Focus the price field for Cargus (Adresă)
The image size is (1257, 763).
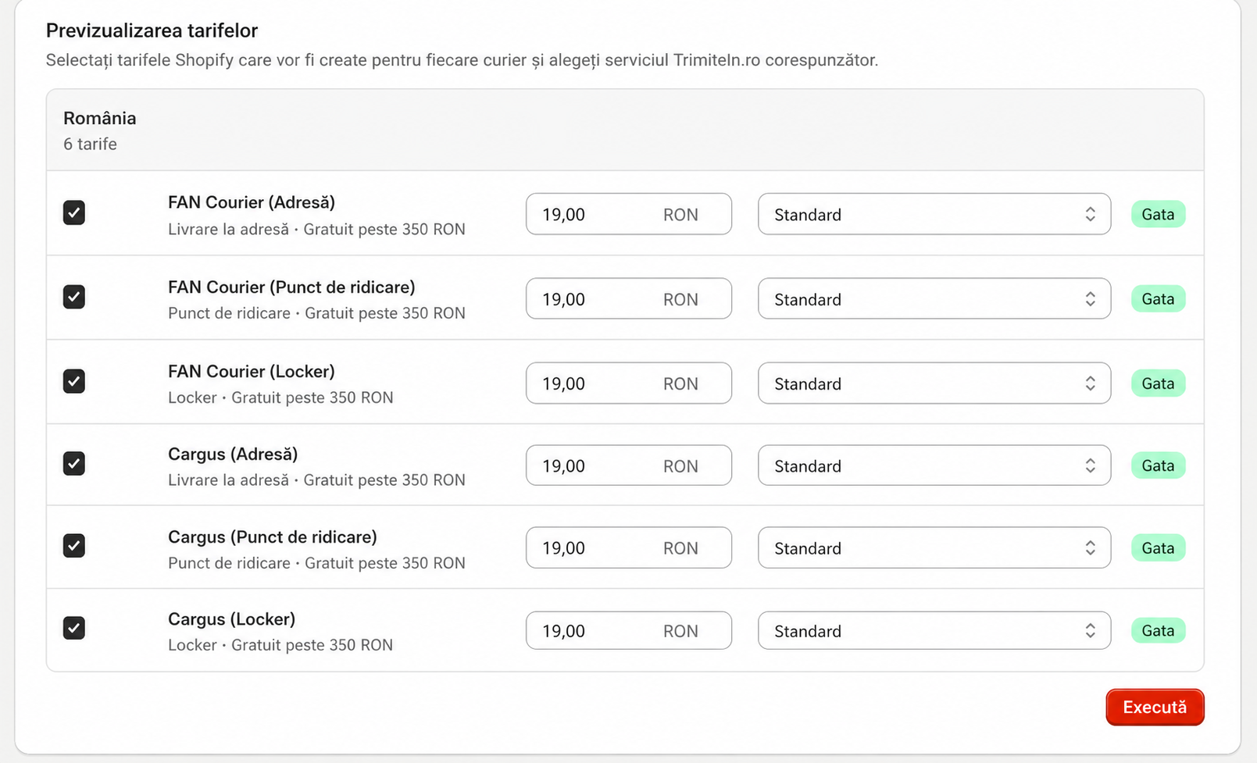pyautogui.click(x=629, y=465)
